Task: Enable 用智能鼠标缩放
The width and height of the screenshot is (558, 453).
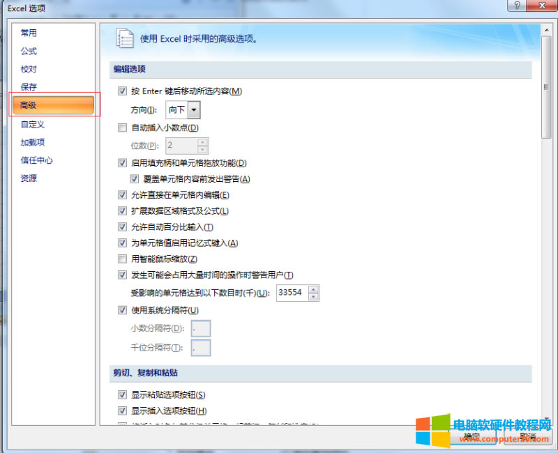Action: pos(123,259)
